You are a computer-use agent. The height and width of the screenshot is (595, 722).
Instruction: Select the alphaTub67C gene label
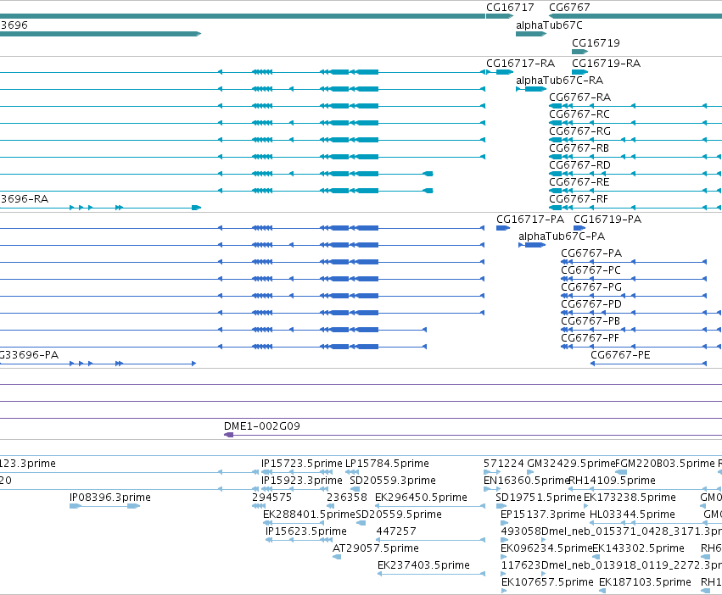click(549, 25)
